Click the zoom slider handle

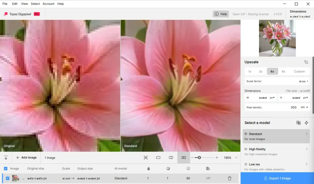coord(199,158)
